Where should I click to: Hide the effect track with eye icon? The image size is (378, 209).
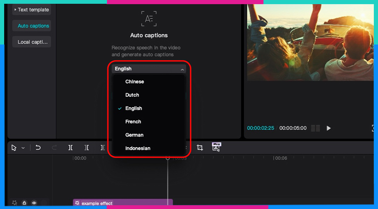click(34, 203)
